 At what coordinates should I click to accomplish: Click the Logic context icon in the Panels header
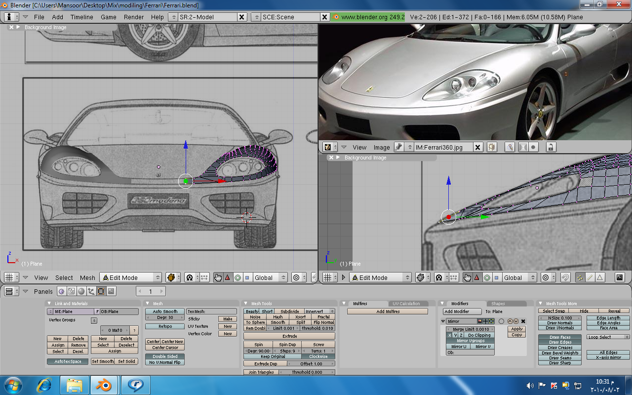tap(61, 291)
